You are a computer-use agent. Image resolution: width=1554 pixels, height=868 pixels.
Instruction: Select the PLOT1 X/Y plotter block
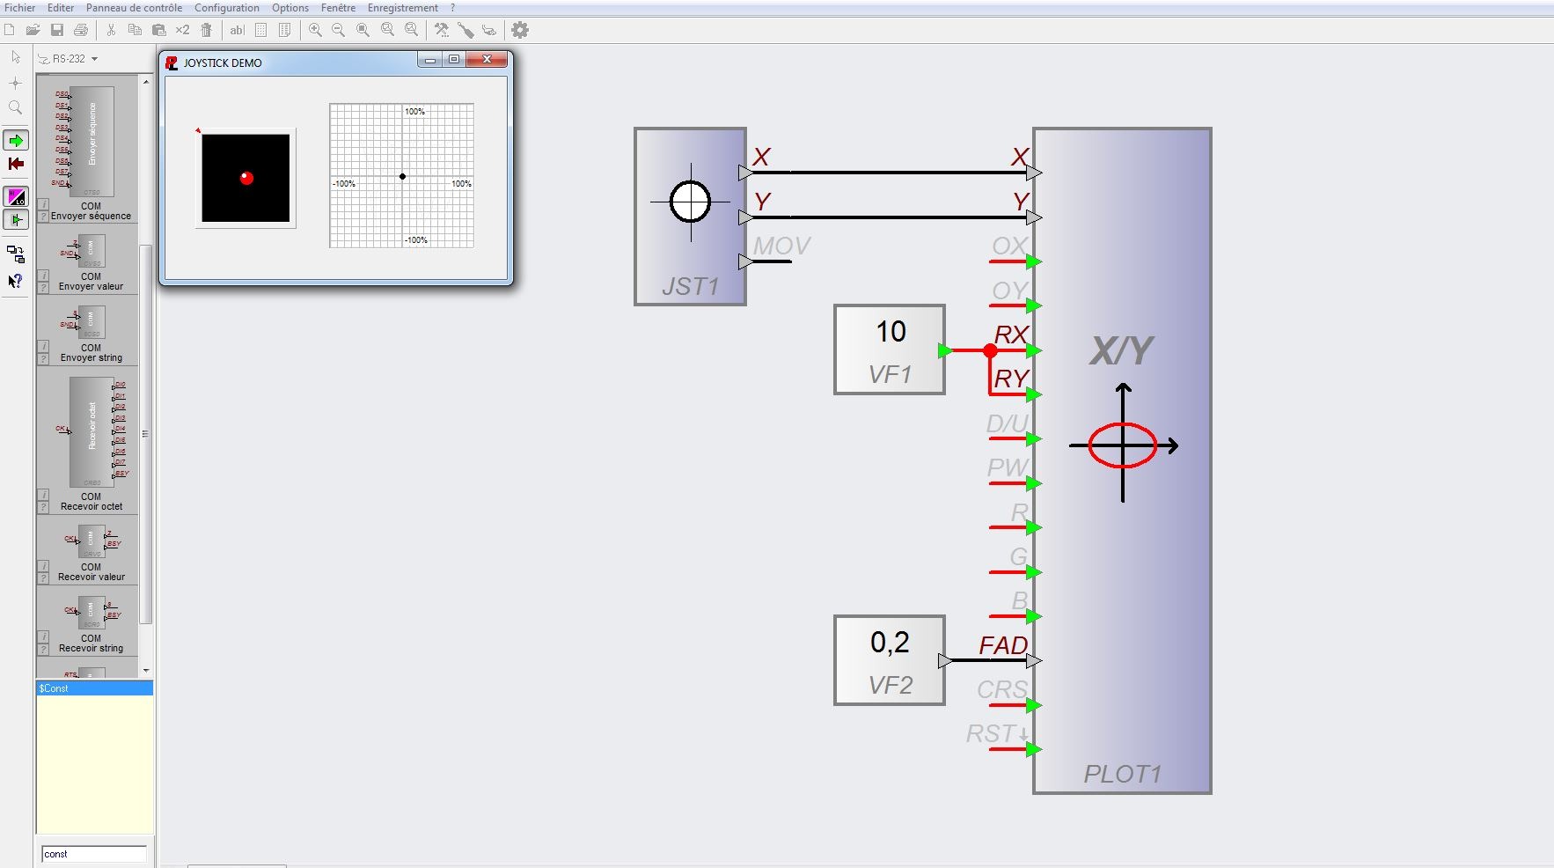point(1123,460)
